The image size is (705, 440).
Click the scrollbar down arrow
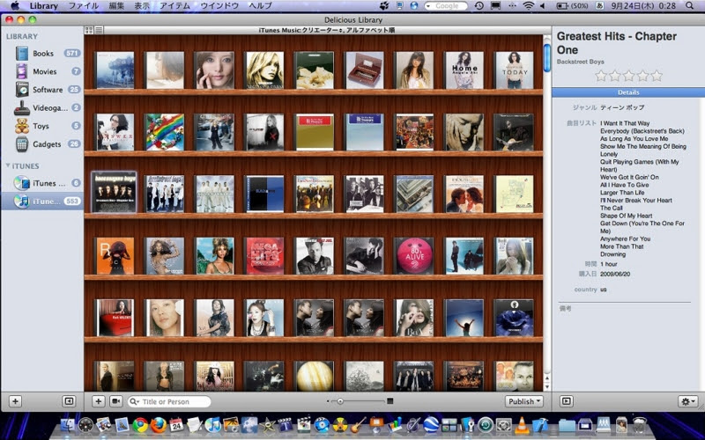(546, 386)
